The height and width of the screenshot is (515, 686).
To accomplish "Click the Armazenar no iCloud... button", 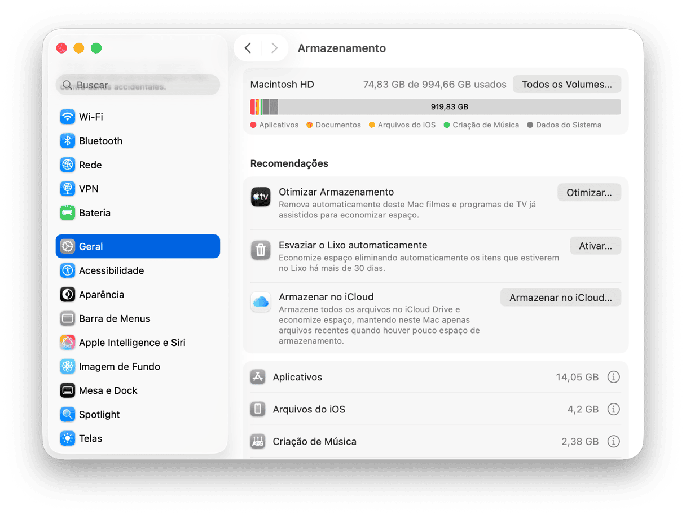I will (x=560, y=298).
